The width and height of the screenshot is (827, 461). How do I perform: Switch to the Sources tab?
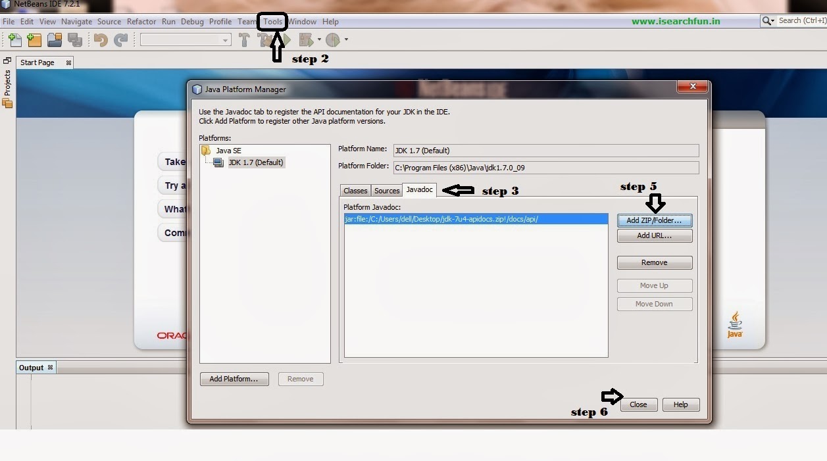[x=387, y=191]
